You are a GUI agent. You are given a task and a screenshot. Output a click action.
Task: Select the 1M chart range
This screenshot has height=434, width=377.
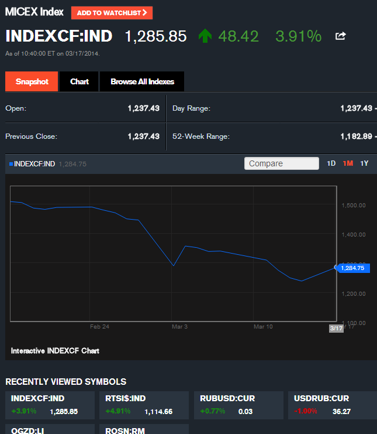348,163
